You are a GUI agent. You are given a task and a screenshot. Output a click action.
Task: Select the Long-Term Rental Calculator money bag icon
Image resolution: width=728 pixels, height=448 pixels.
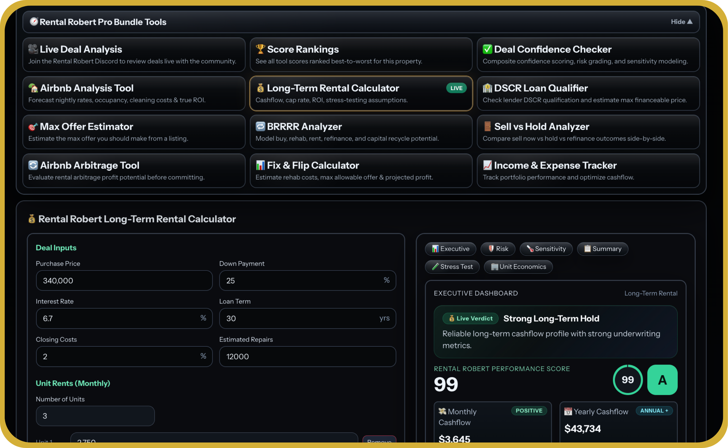point(260,88)
